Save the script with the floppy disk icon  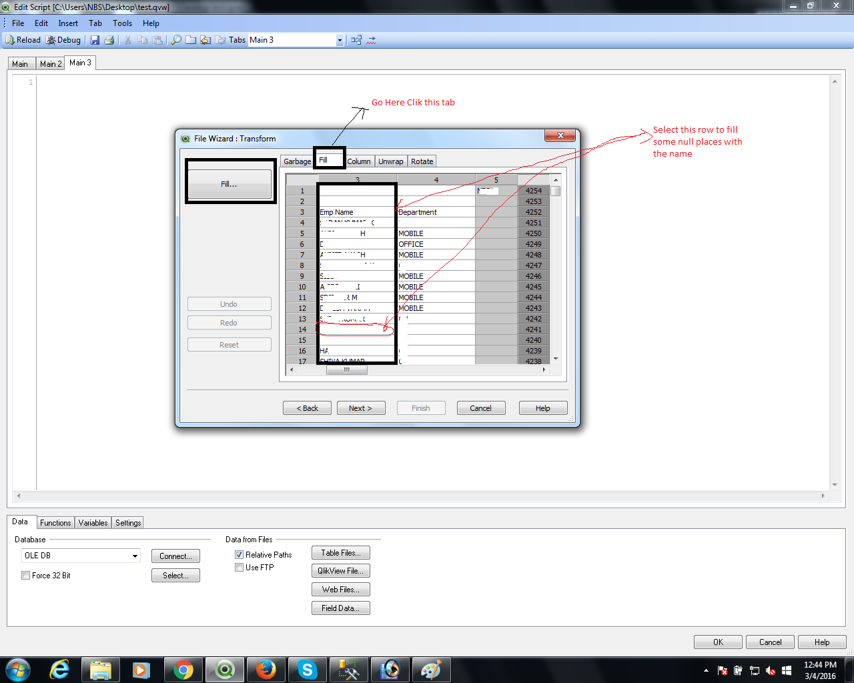coord(95,40)
